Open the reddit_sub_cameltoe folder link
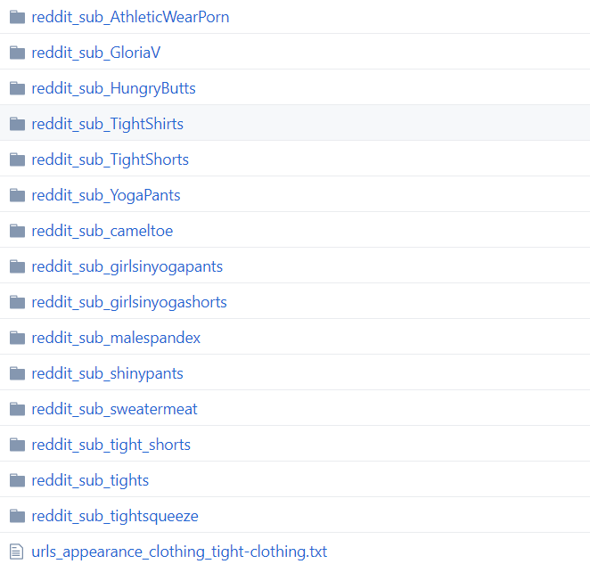 tap(102, 231)
